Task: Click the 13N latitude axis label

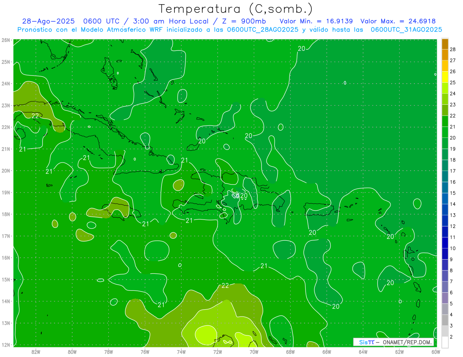Action: click(6, 323)
